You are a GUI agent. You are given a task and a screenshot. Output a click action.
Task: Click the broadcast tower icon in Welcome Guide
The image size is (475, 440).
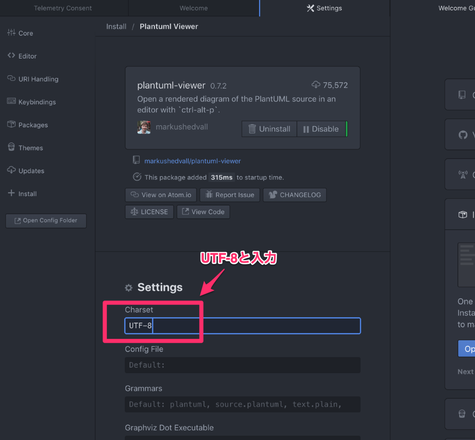(x=463, y=175)
